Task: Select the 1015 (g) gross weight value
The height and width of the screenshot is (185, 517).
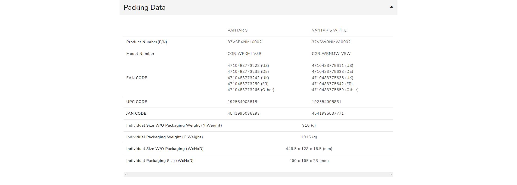Action: coord(309,137)
